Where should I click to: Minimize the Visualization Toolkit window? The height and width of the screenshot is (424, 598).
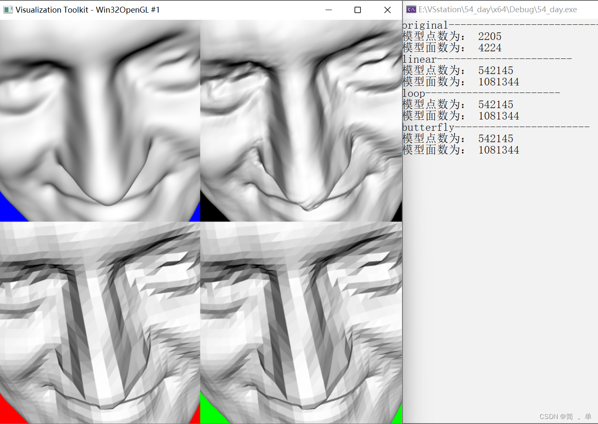click(328, 9)
